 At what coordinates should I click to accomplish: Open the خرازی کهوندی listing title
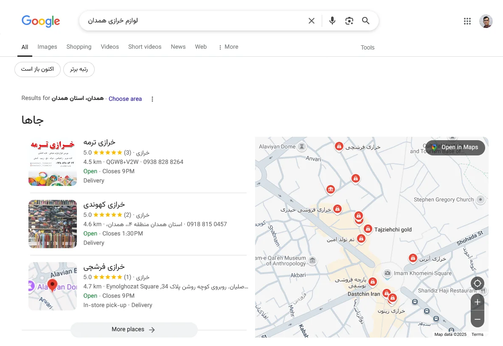104,204
